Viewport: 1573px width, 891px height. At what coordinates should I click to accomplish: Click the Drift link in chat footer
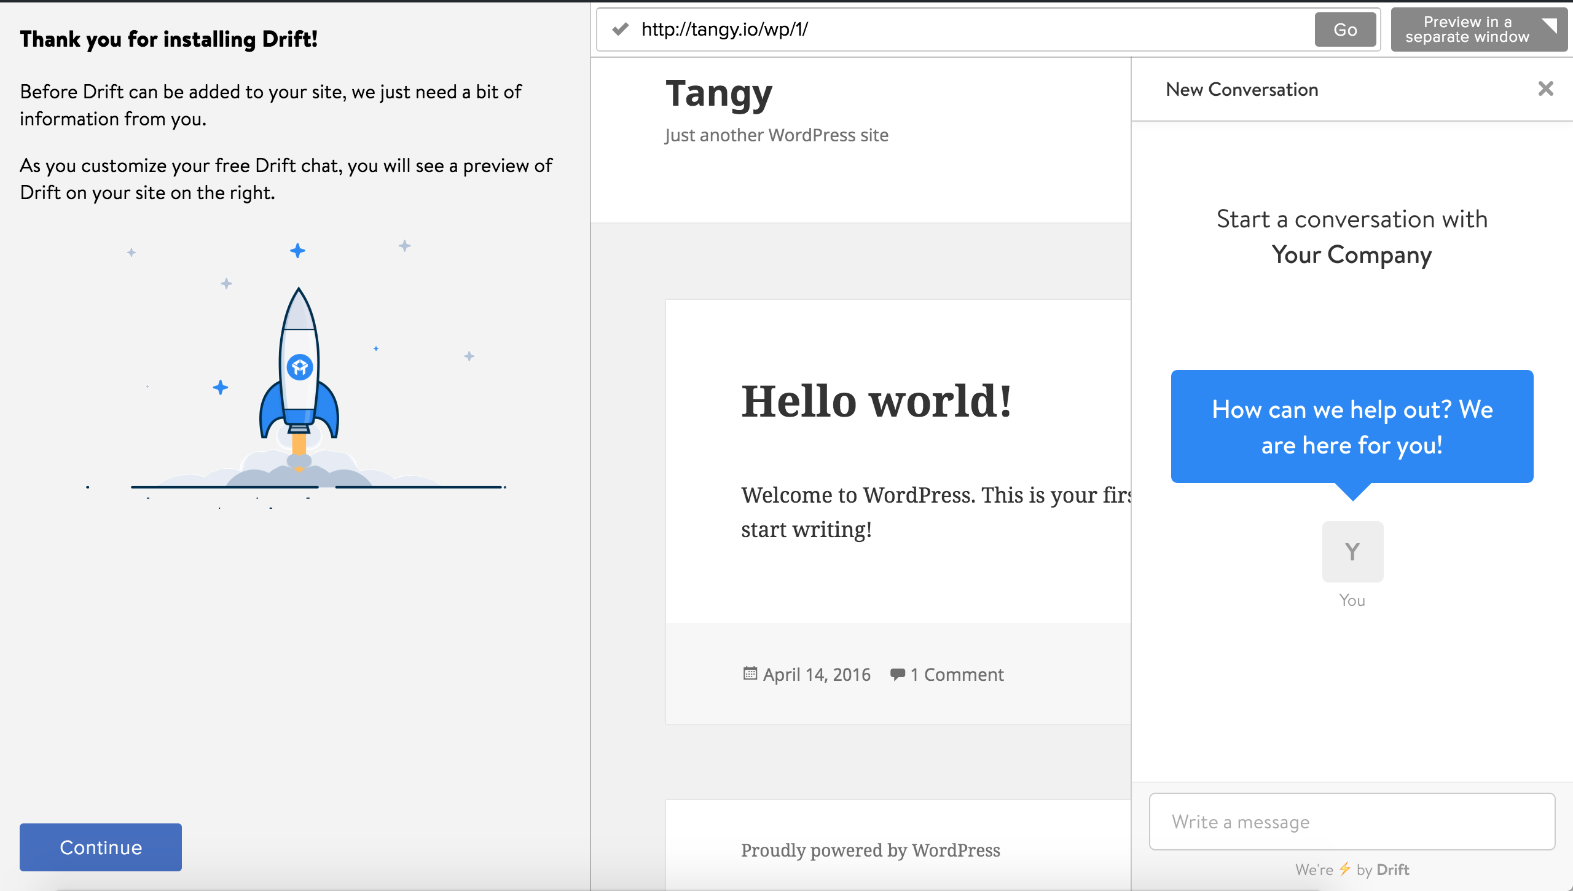[x=1393, y=869]
